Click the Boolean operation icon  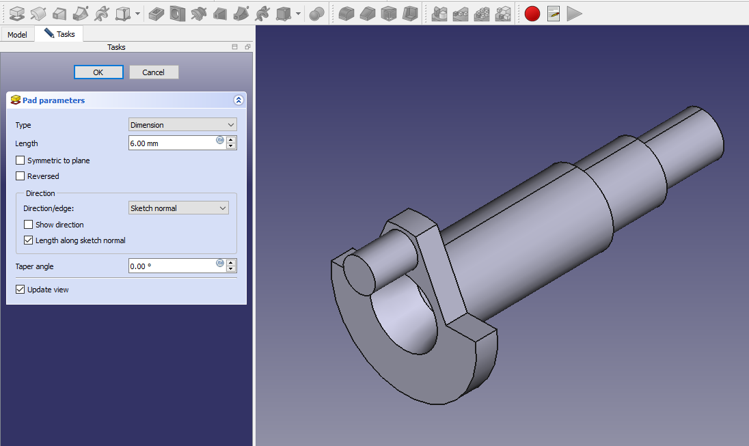[x=316, y=13]
